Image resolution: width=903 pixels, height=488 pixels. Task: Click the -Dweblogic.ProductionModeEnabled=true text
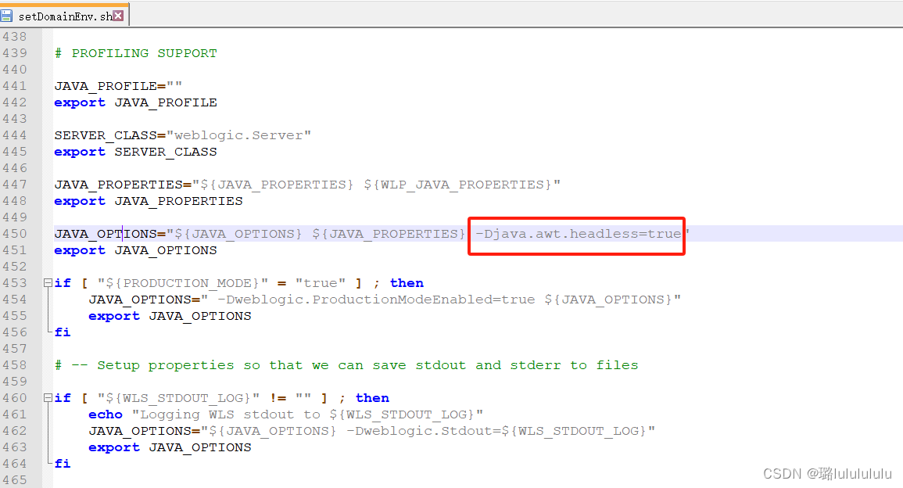point(376,300)
